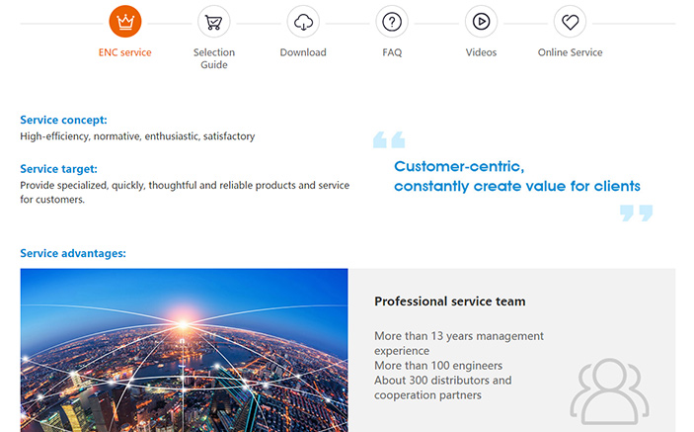Switch to the Videos tab label

click(x=481, y=52)
